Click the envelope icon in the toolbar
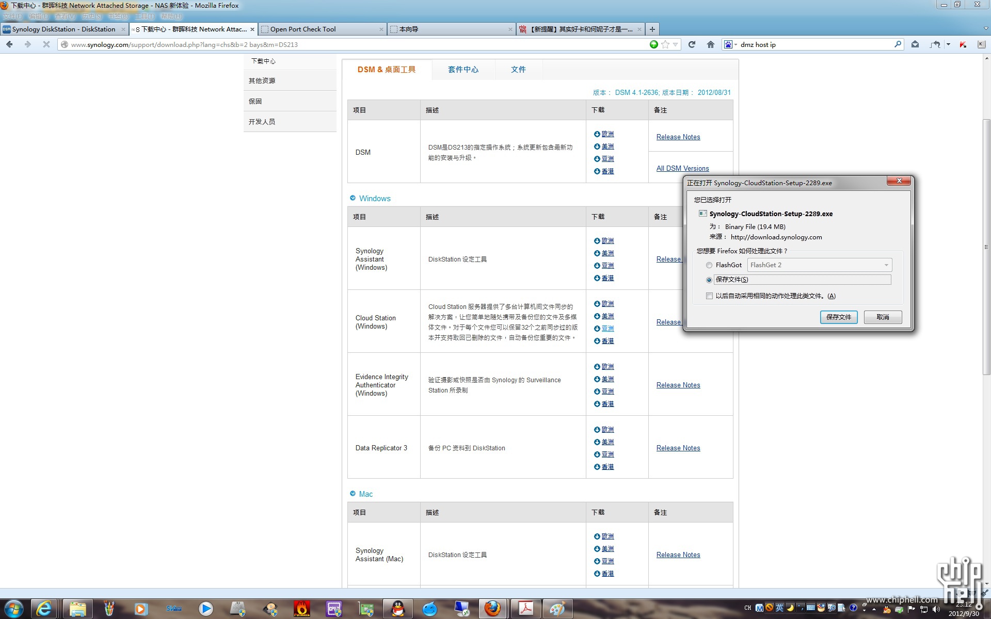This screenshot has height=619, width=991. click(x=915, y=44)
